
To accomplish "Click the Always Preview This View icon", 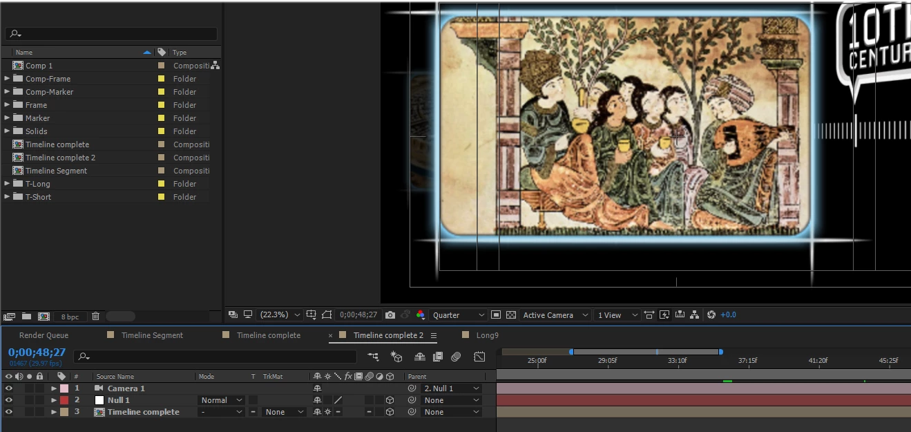I will point(233,314).
